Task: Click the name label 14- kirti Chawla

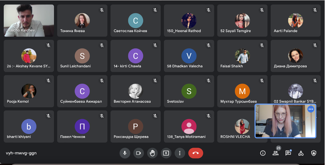Action: click(127, 66)
